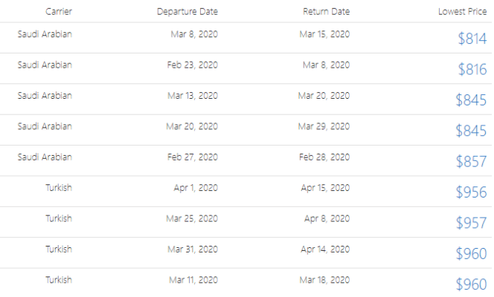This screenshot has width=494, height=297.
Task: Pick the flight returning Feb 28, 2020
Action: tap(246, 160)
